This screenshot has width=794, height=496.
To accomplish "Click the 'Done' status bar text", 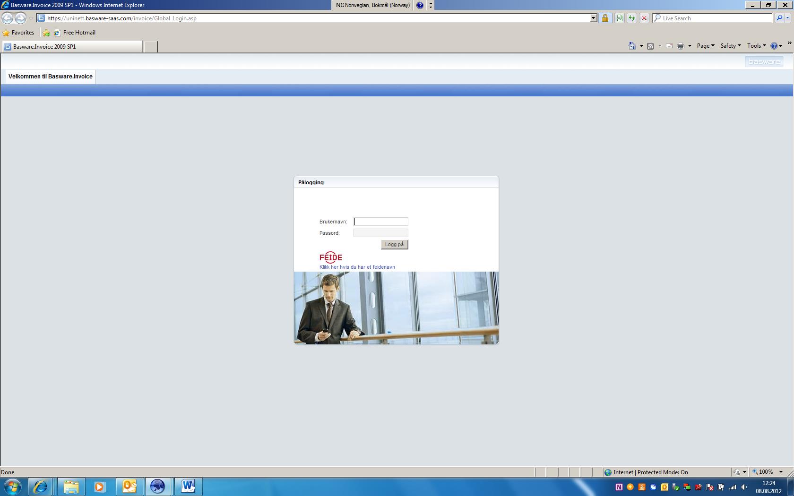I will click(x=8, y=472).
